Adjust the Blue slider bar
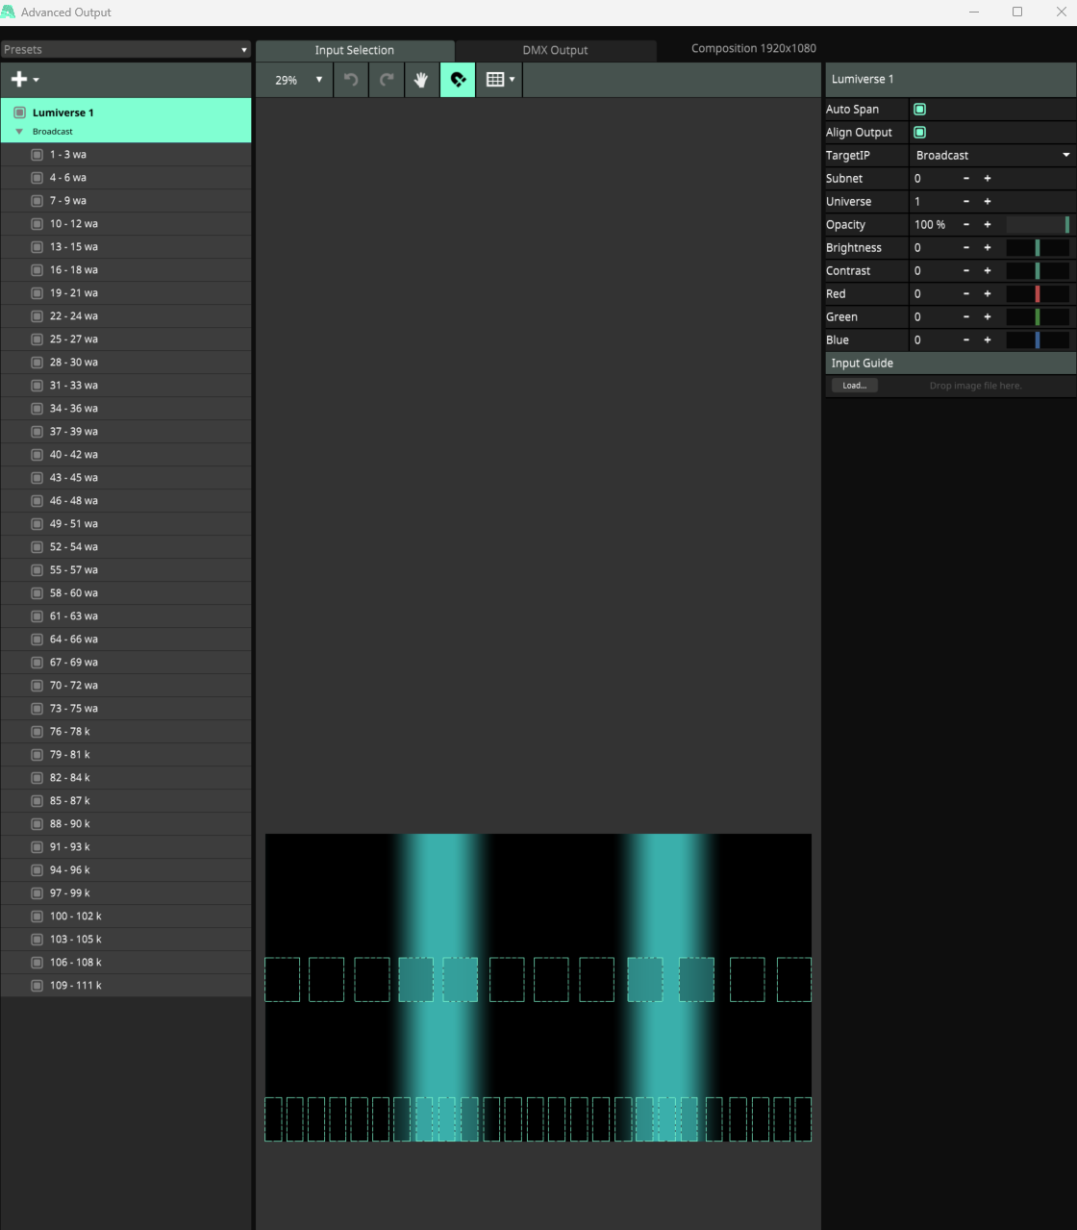 tap(1038, 340)
